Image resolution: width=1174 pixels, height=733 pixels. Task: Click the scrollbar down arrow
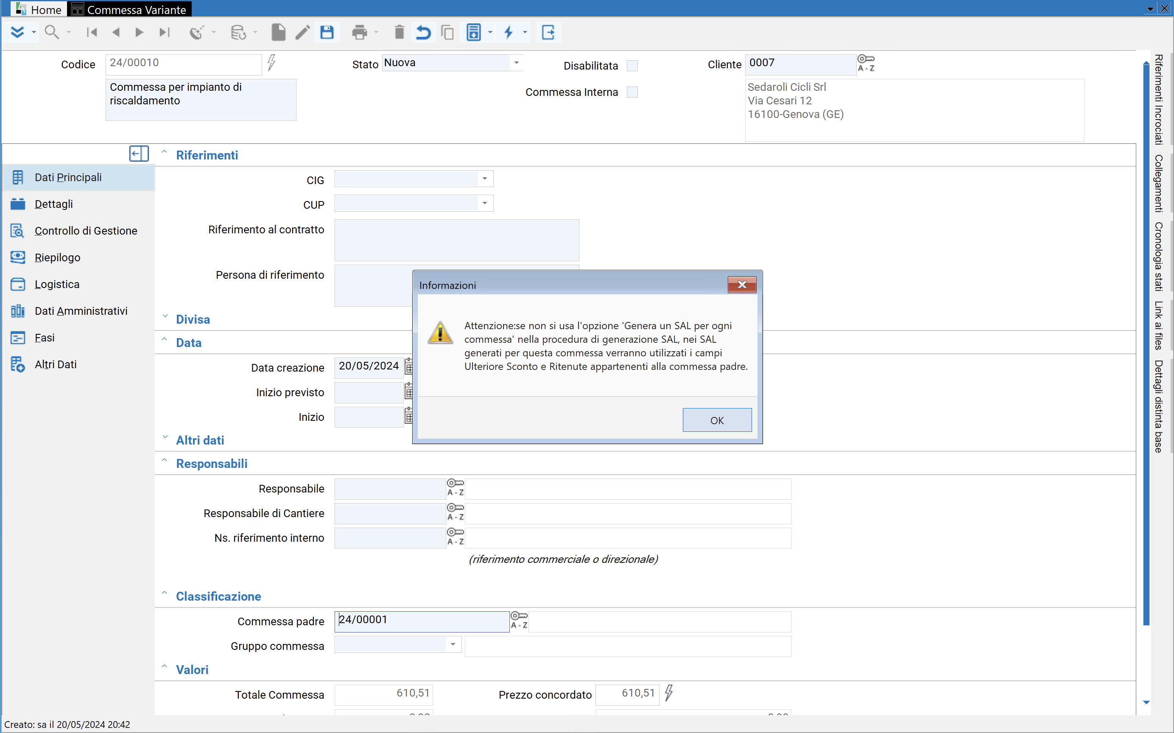1146,702
